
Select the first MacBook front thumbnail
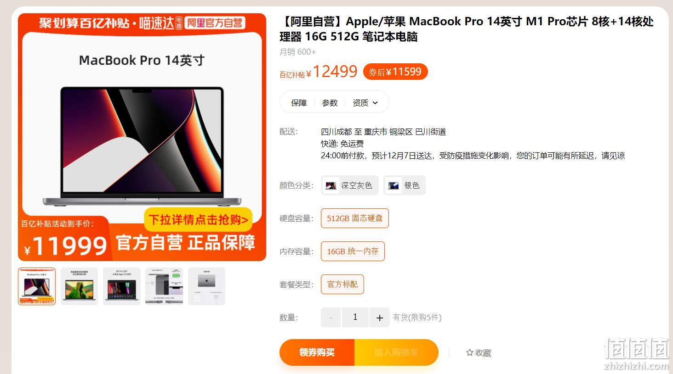click(37, 286)
